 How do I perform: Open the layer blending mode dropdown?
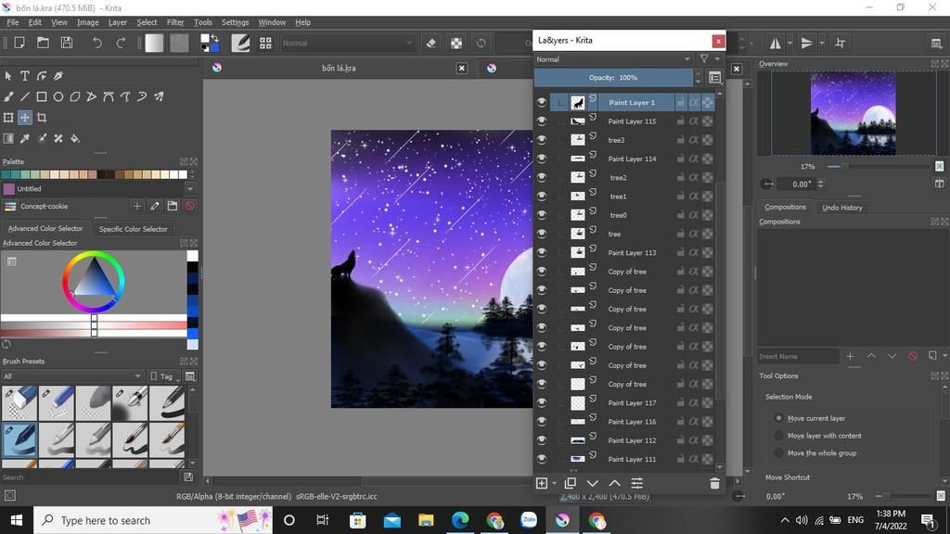pos(613,59)
